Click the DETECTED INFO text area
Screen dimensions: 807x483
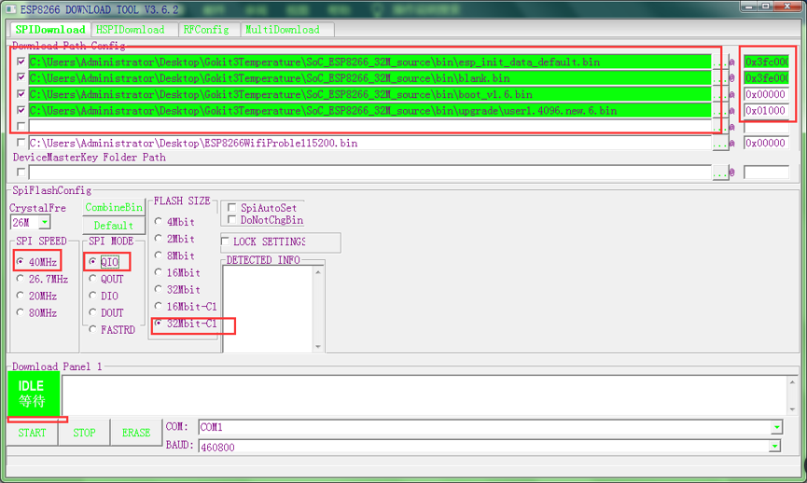268,310
